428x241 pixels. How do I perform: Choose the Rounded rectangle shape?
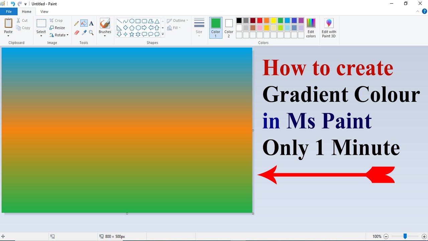coord(144,21)
